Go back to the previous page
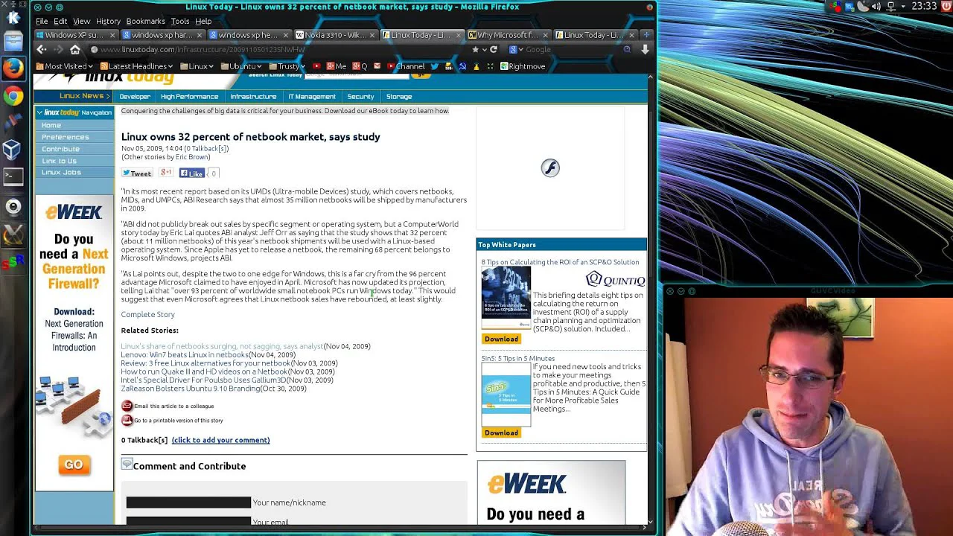Image resolution: width=953 pixels, height=536 pixels. [42, 50]
